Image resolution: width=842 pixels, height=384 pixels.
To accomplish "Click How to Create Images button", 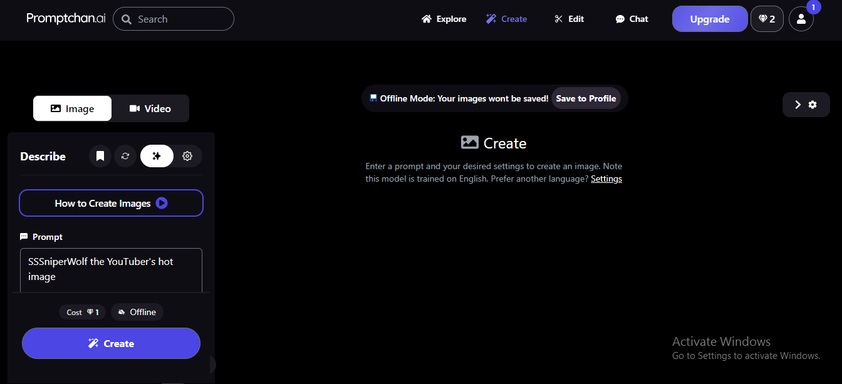I will 111,203.
